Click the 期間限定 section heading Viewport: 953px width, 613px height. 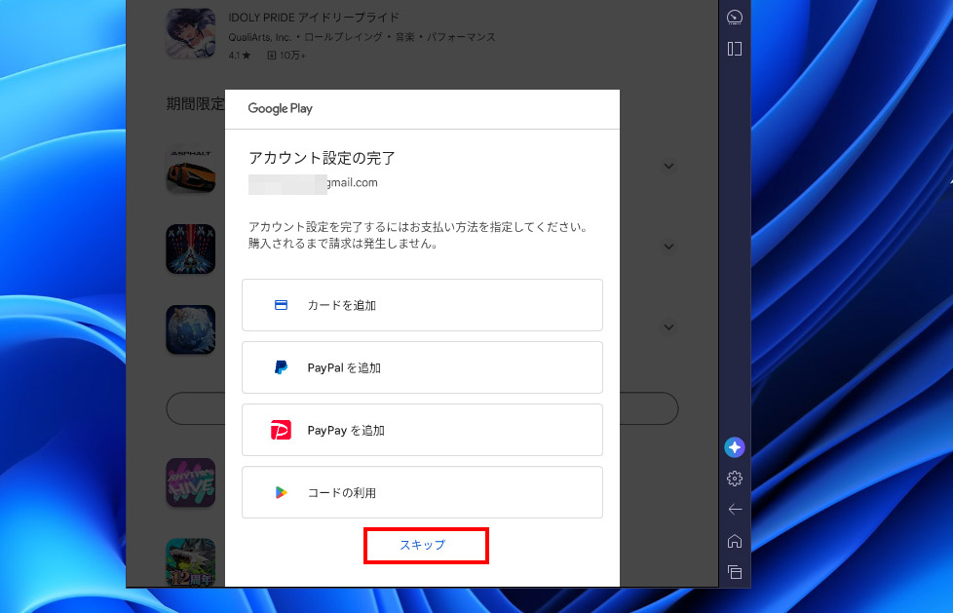pyautogui.click(x=195, y=104)
